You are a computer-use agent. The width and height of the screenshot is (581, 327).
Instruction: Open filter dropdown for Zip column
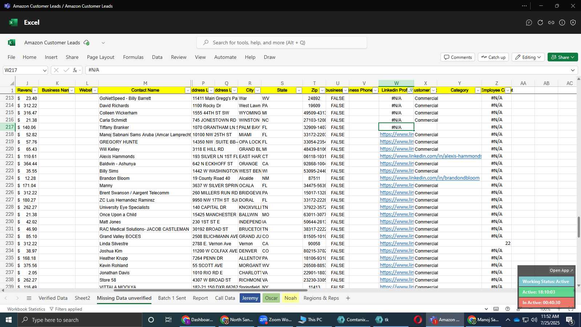(322, 90)
